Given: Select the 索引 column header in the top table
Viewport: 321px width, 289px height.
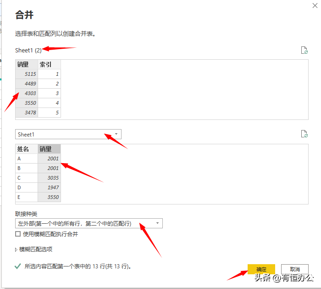Looking at the screenshot, I should pos(49,64).
